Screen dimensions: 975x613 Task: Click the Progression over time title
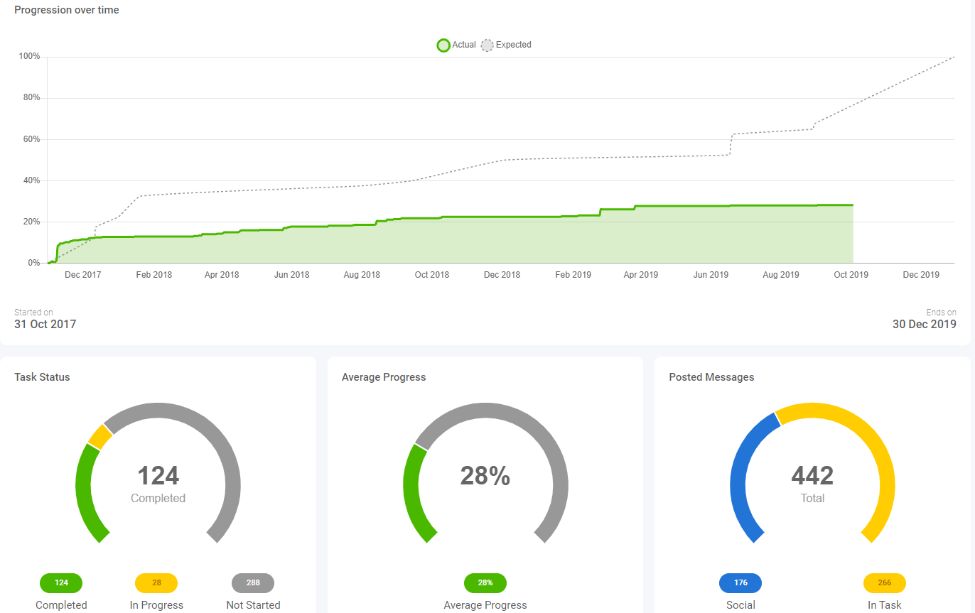[x=66, y=10]
